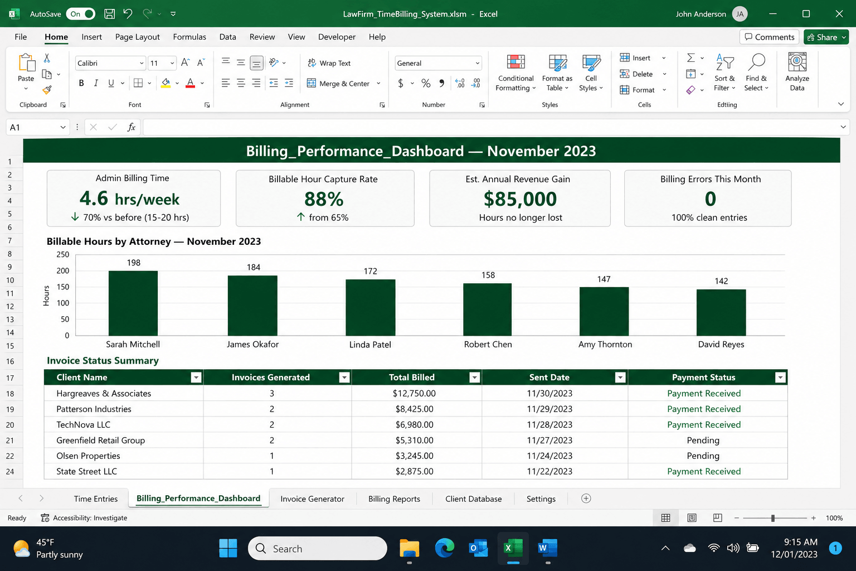856x571 pixels.
Task: Click the font color red A
Action: [191, 83]
